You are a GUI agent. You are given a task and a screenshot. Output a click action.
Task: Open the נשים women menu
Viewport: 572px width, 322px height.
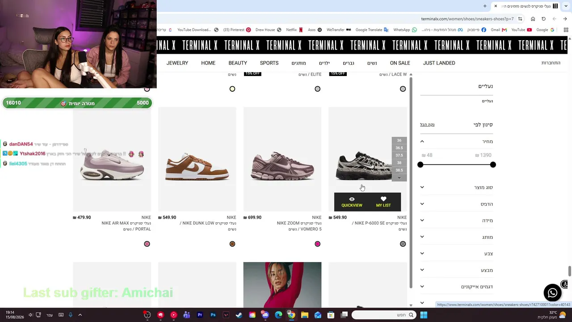[x=372, y=63]
